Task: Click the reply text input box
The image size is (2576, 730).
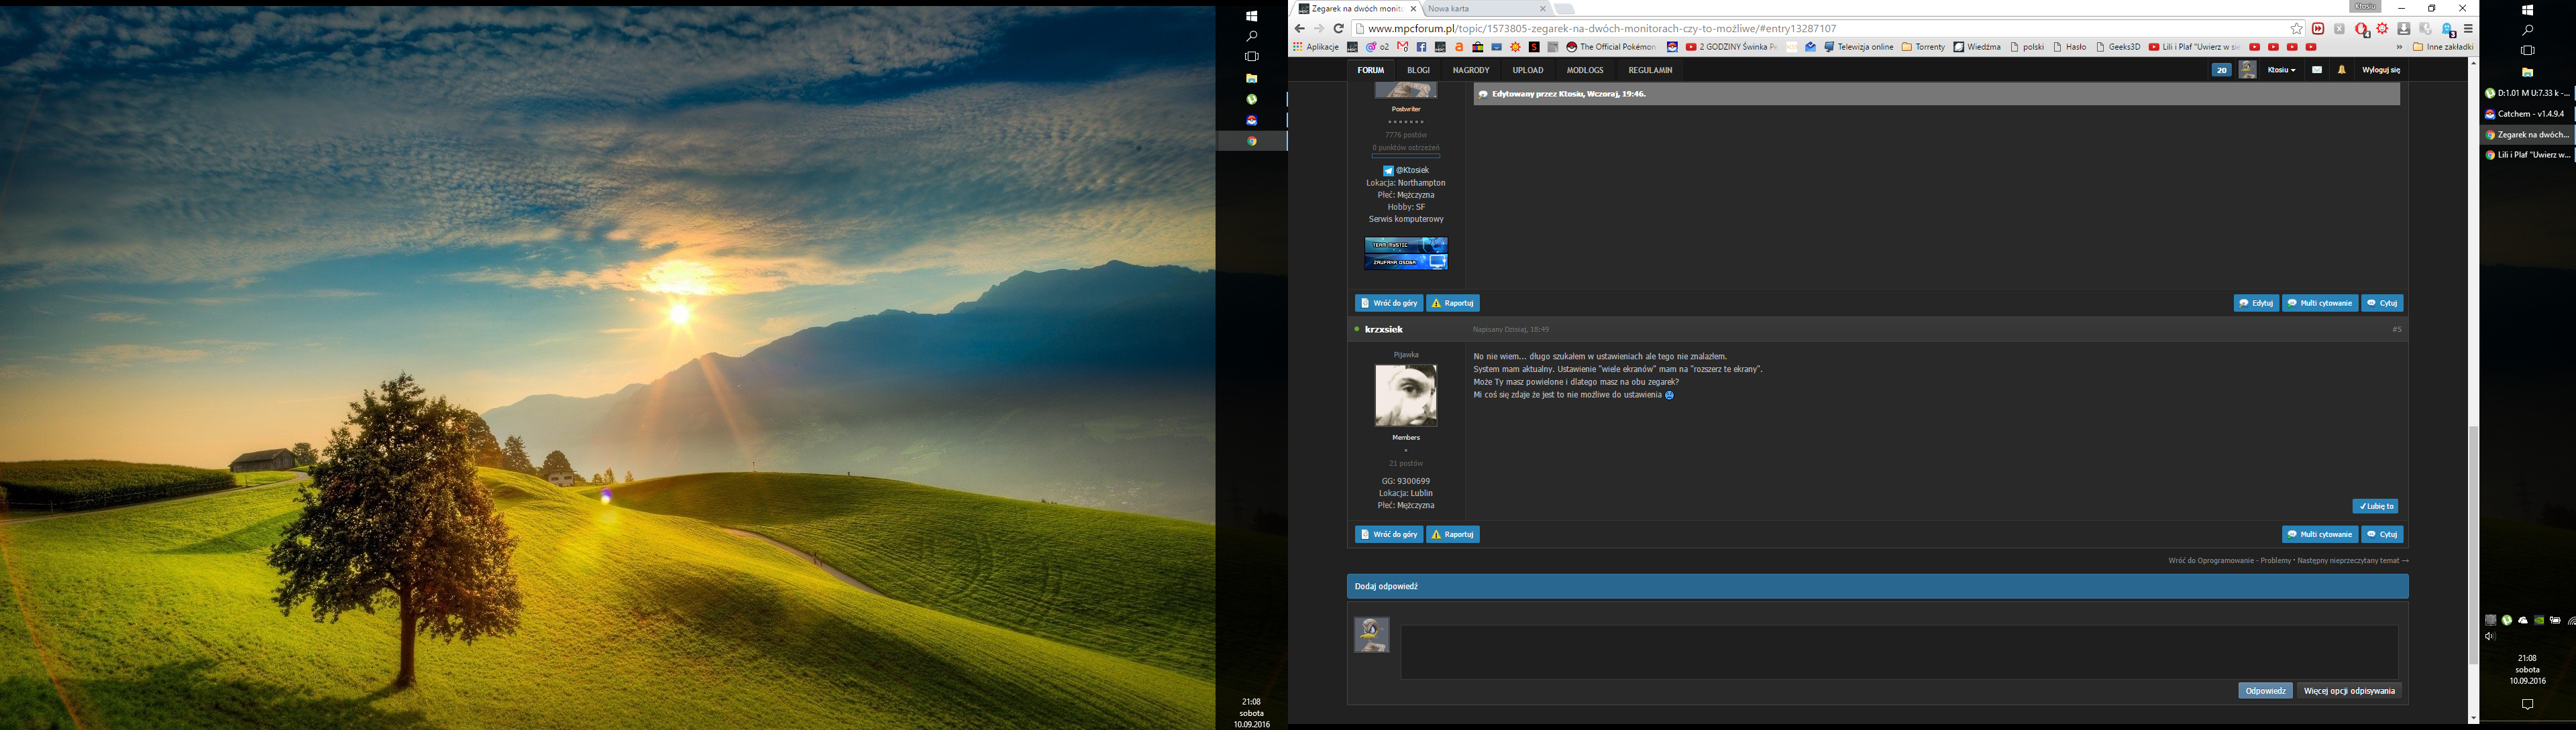Action: coord(1899,652)
